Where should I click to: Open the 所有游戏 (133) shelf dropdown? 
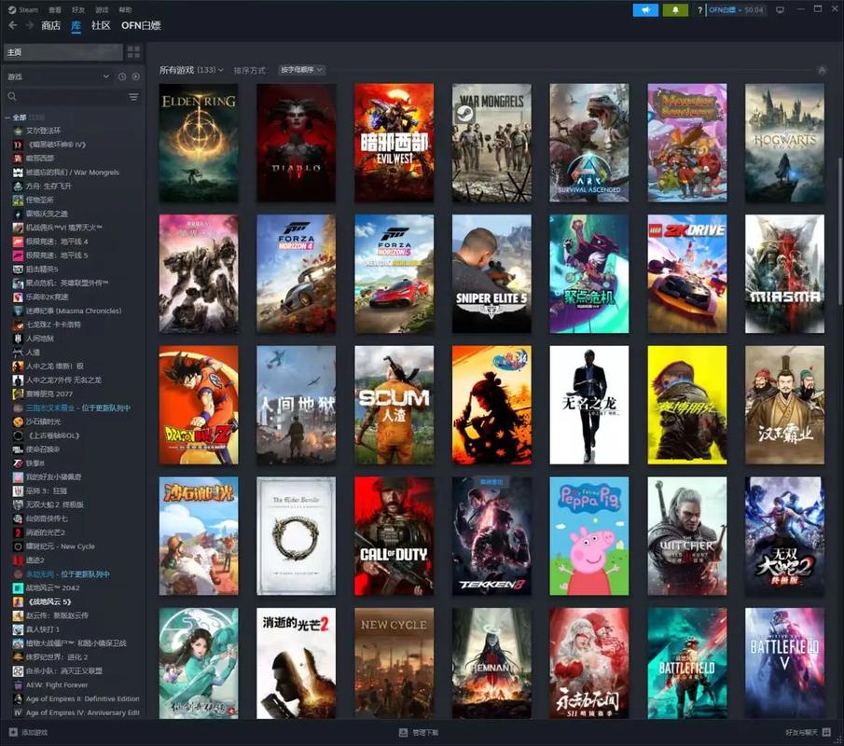point(191,70)
